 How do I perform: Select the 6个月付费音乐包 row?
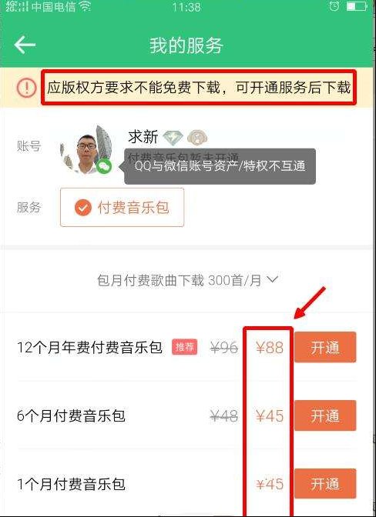click(x=187, y=415)
